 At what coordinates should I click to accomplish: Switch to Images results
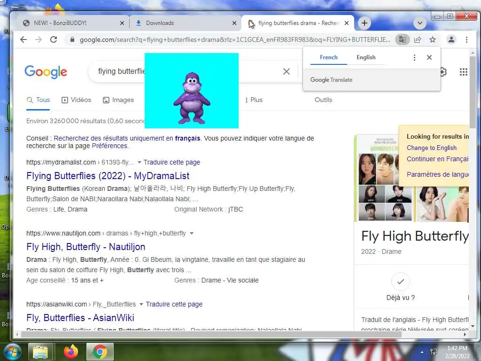tap(118, 100)
